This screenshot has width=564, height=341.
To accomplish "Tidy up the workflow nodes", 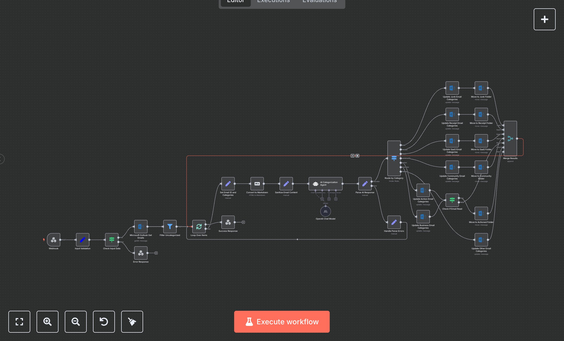I will 132,322.
